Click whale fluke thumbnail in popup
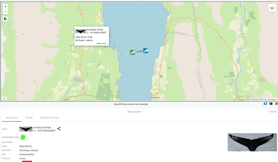This screenshot has width=278, height=162. pos(80,31)
